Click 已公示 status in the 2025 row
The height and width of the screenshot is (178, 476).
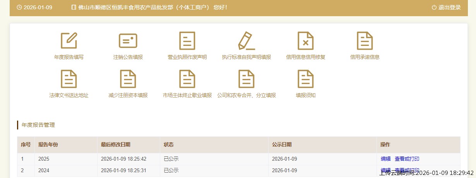tap(171, 159)
